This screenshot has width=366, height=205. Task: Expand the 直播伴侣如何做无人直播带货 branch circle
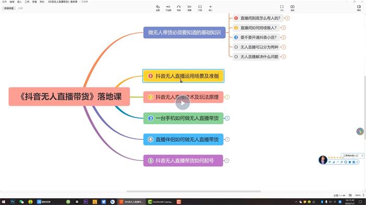227,140
